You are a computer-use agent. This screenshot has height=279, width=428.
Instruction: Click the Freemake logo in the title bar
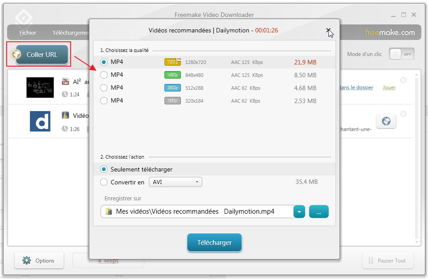click(x=24, y=18)
